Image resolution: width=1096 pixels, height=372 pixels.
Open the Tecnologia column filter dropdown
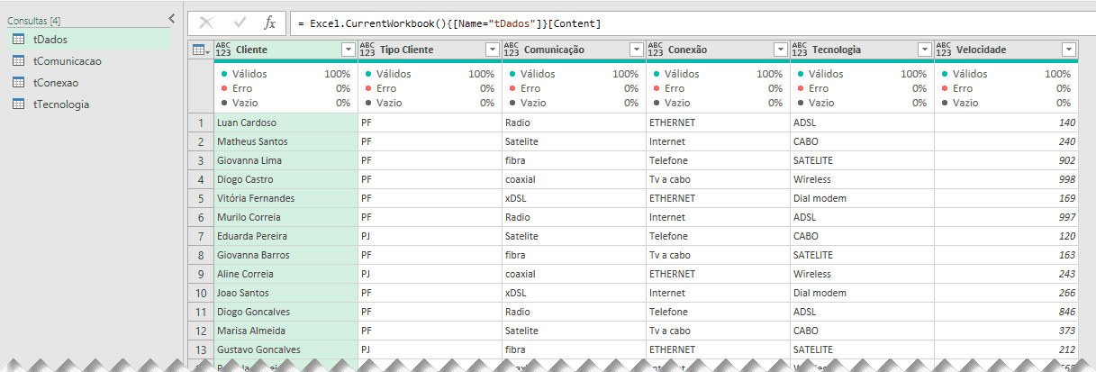pyautogui.click(x=924, y=50)
